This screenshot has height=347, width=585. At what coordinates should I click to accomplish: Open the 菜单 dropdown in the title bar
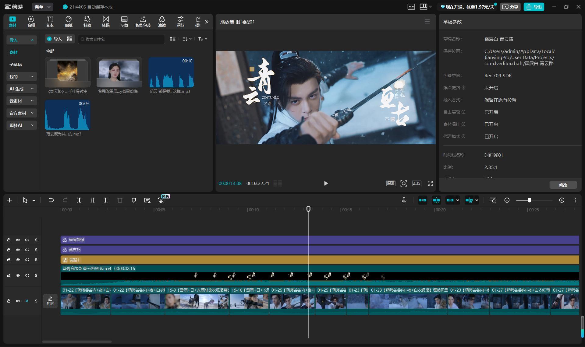click(42, 7)
